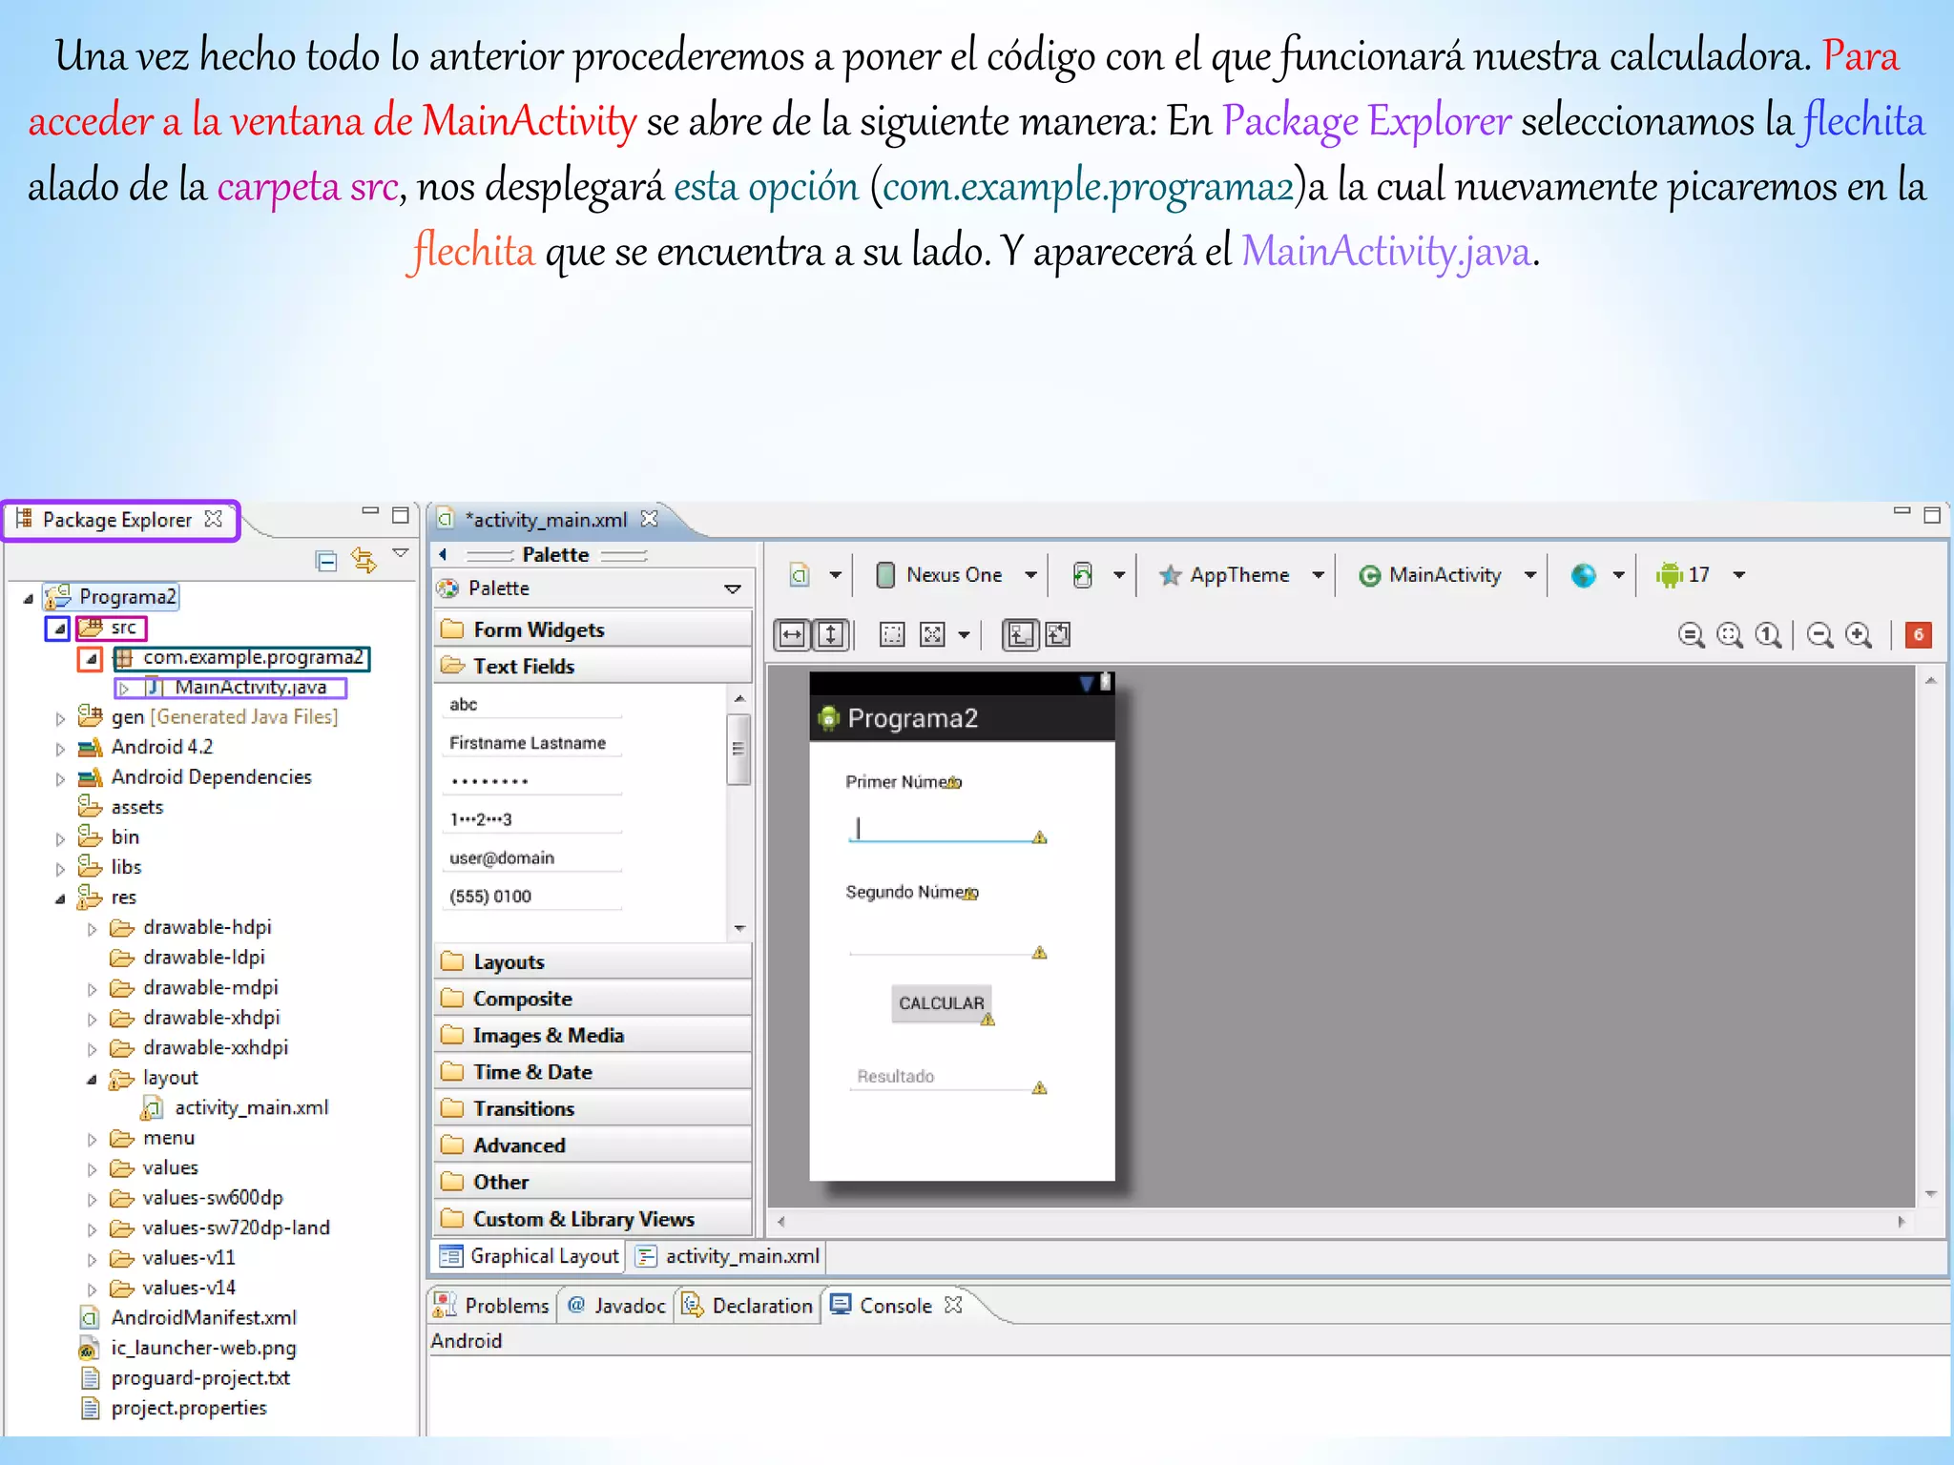The image size is (1954, 1465).
Task: Open the Javadoc tab
Action: tap(616, 1306)
